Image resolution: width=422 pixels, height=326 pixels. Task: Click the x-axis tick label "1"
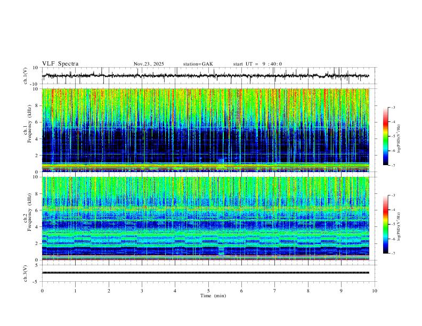(76, 291)
